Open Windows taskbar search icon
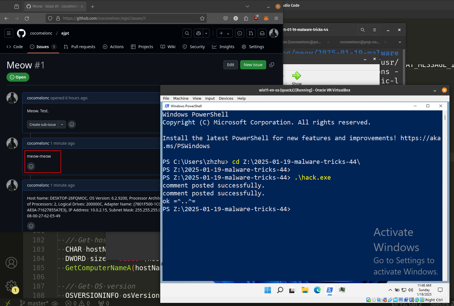The width and height of the screenshot is (454, 306). click(x=280, y=290)
